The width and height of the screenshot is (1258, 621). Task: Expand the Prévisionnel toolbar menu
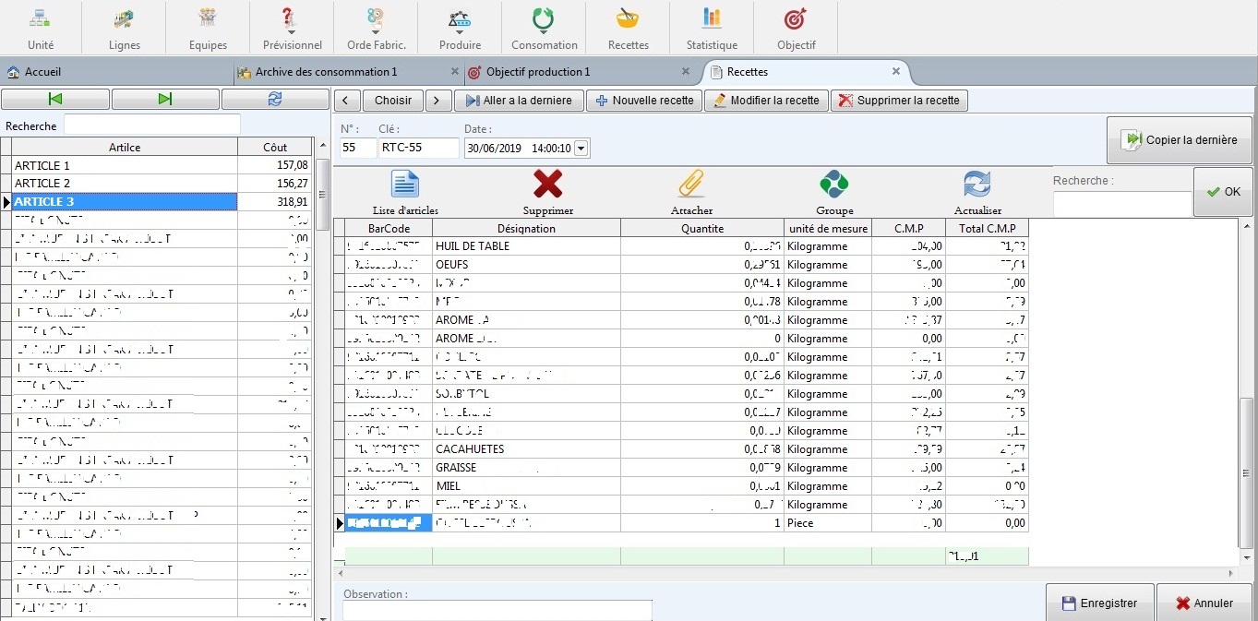click(x=292, y=33)
